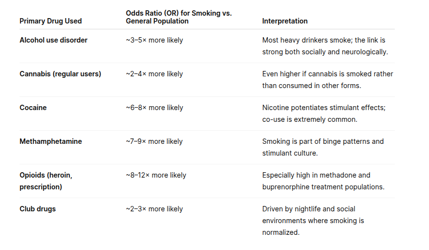The image size is (429, 250).
Task: Click the '~7–9× more likely' cell
Action: (x=154, y=141)
